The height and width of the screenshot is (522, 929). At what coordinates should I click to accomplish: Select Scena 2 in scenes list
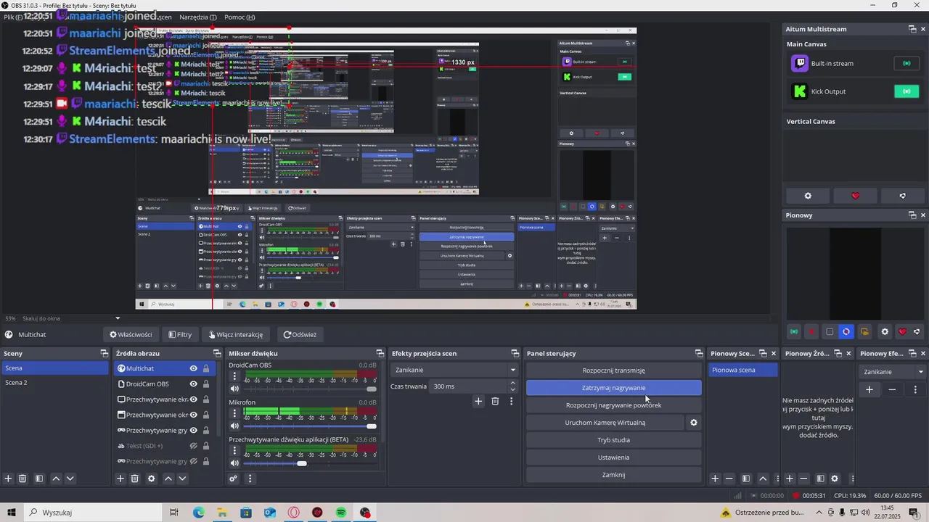54,383
